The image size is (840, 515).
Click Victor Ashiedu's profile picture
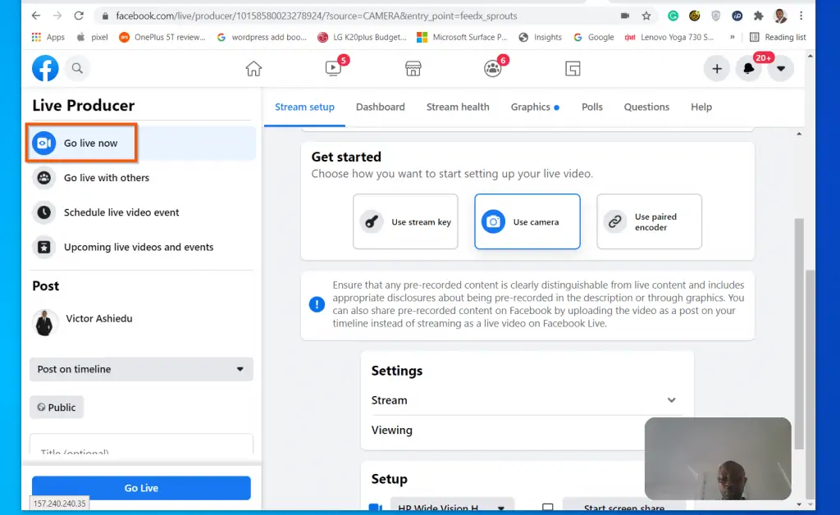coord(44,323)
